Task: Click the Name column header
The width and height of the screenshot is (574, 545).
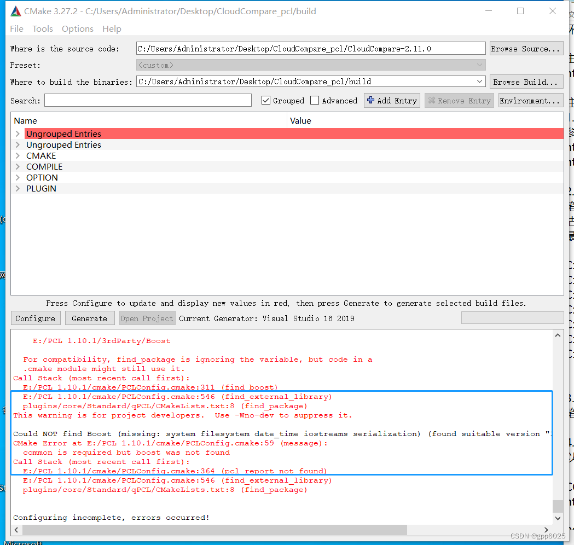Action: [x=149, y=120]
